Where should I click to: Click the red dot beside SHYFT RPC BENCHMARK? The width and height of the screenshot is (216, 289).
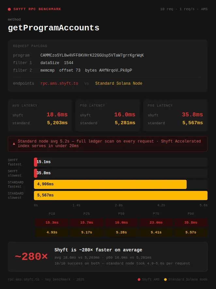click(x=9, y=9)
